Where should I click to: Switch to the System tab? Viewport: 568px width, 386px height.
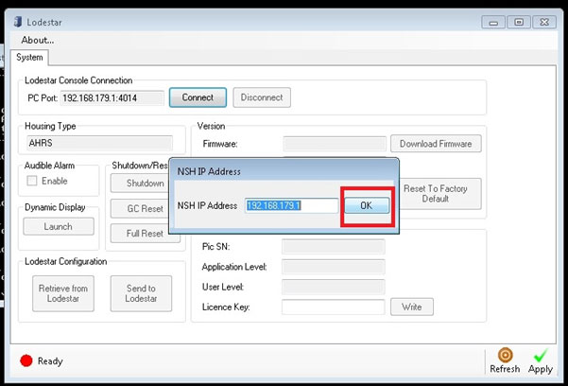coord(29,58)
